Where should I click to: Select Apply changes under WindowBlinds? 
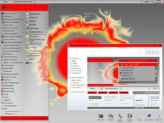tap(76, 80)
